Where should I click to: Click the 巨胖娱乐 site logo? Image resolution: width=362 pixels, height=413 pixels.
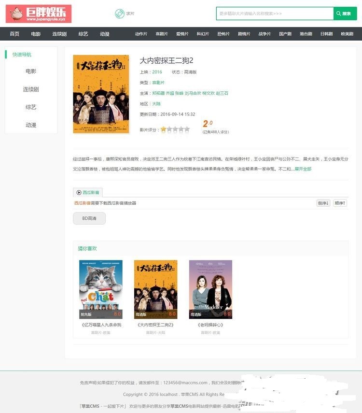(39, 14)
